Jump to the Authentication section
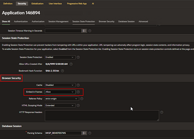 point(21,22)
